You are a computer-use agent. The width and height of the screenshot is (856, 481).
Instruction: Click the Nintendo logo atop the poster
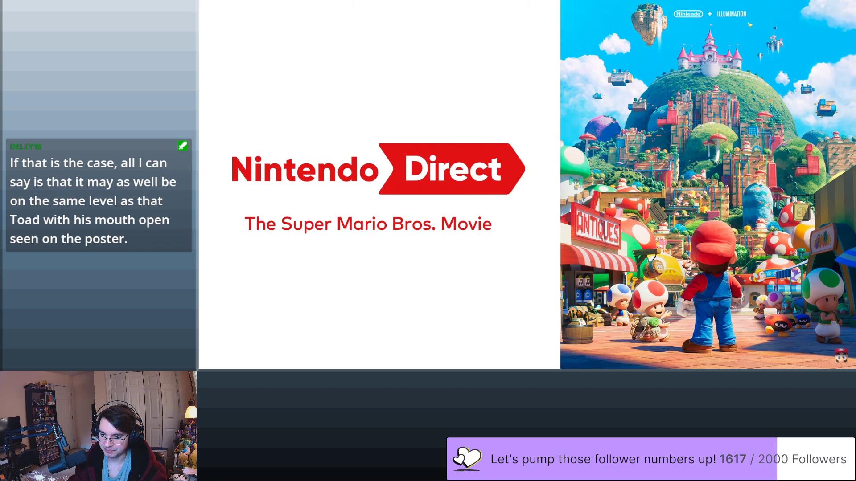[x=688, y=14]
